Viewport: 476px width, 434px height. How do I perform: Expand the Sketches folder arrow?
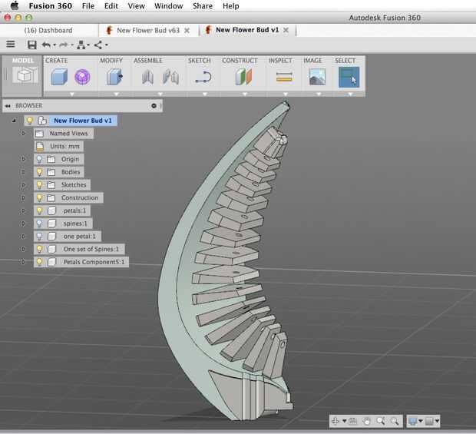point(23,185)
